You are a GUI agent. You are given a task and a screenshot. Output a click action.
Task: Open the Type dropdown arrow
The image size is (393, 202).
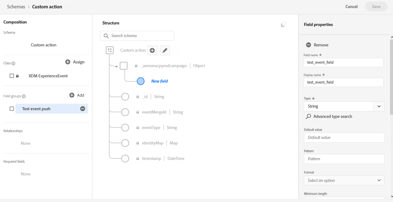coord(379,106)
